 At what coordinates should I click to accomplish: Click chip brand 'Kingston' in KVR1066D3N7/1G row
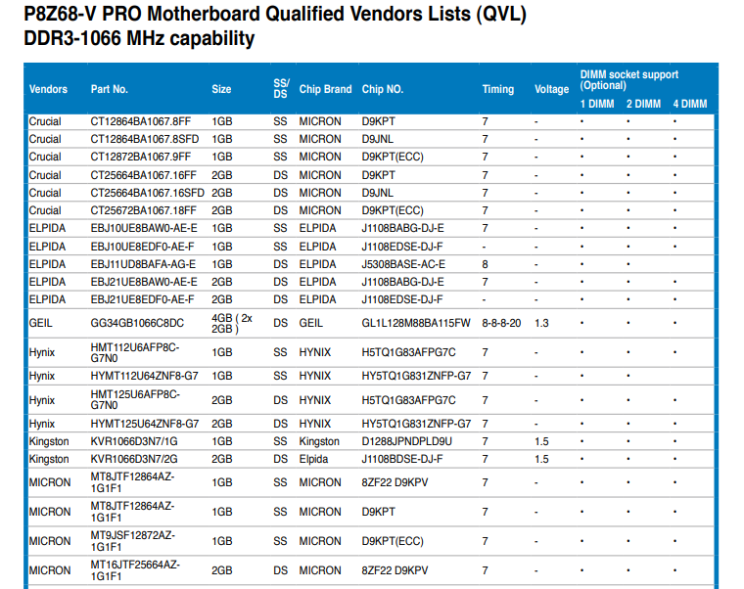319,441
